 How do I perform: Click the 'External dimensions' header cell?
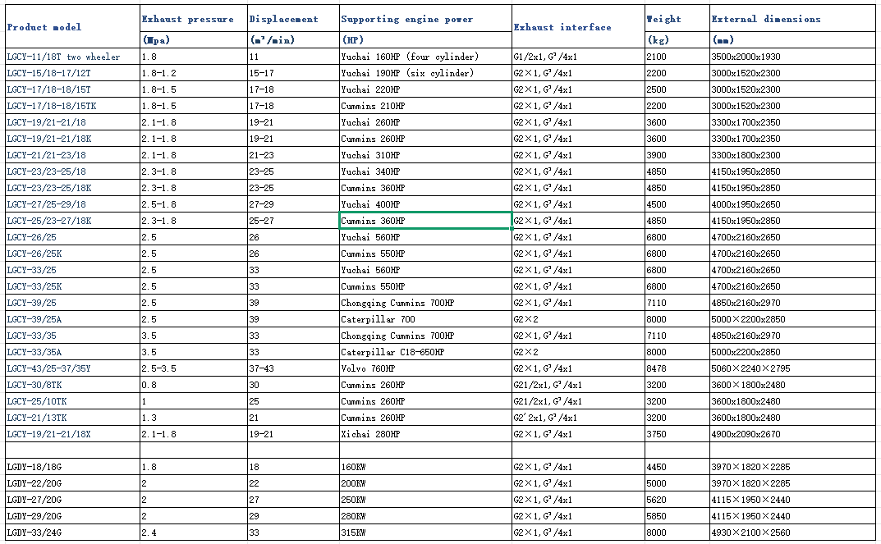click(x=765, y=19)
